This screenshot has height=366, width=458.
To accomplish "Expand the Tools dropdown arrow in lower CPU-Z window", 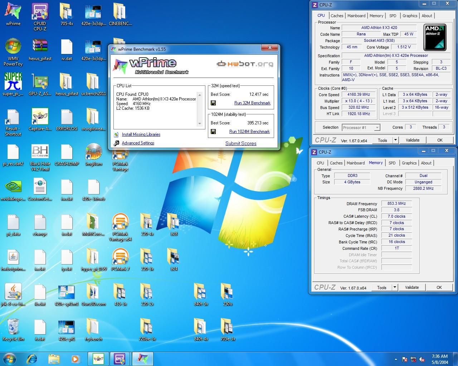I will pyautogui.click(x=395, y=287).
